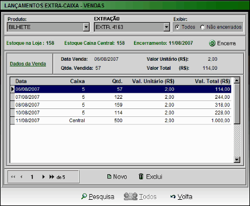Screen dimensions: 250x206
Task: Click the Volta return arrow icon
Action: click(173, 197)
